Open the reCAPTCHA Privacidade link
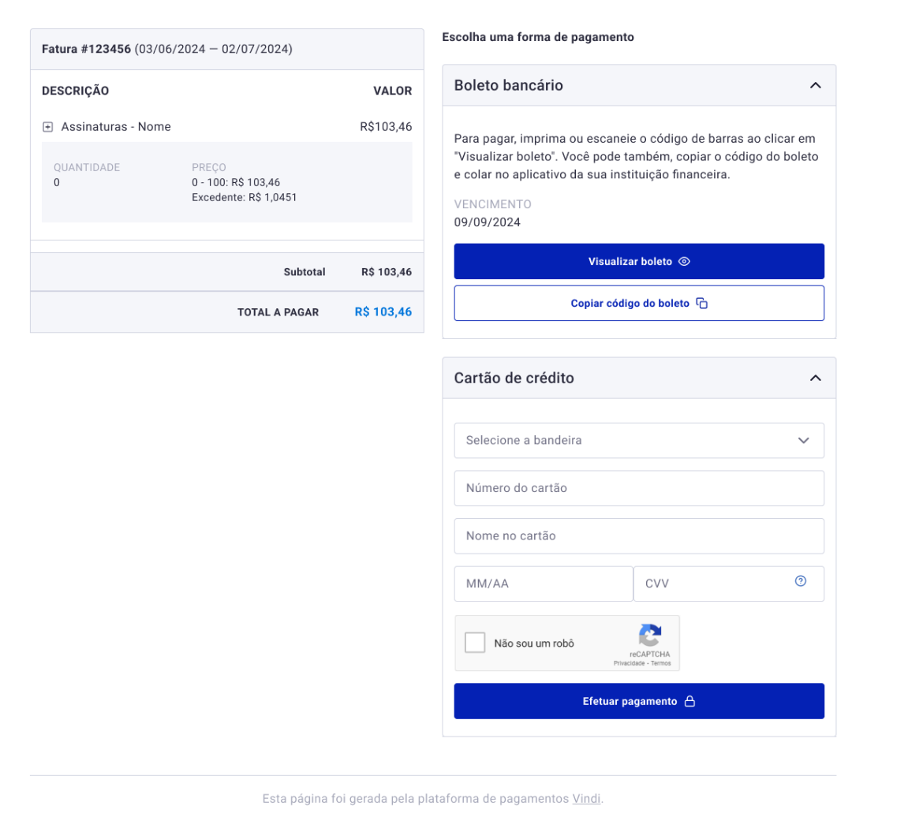 coord(629,663)
